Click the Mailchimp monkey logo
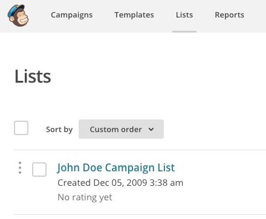 pos(18,16)
